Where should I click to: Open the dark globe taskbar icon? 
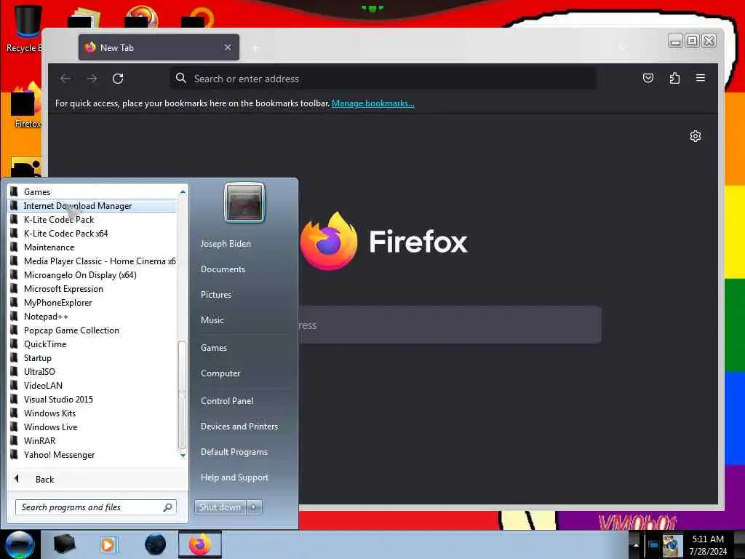coord(155,544)
